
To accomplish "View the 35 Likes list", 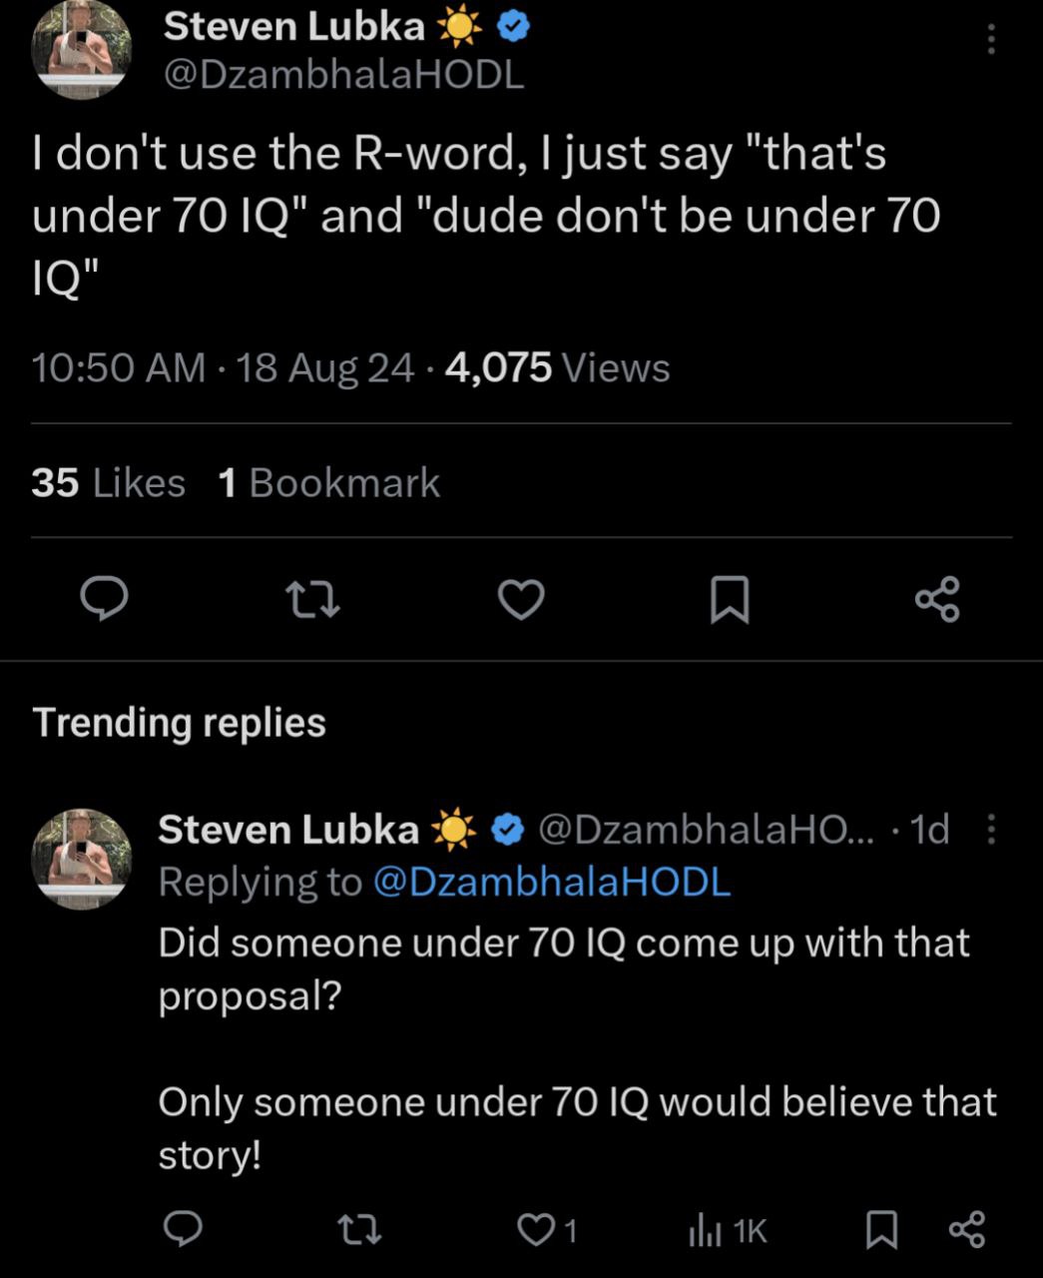I will (108, 482).
